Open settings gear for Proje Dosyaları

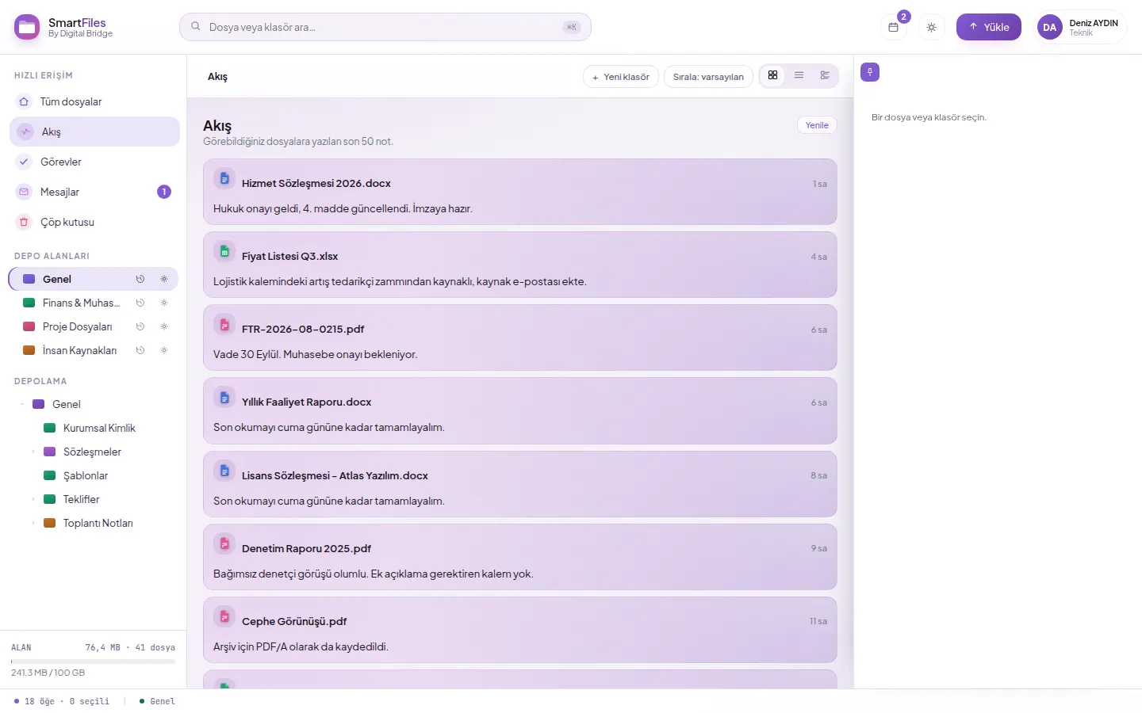click(164, 326)
